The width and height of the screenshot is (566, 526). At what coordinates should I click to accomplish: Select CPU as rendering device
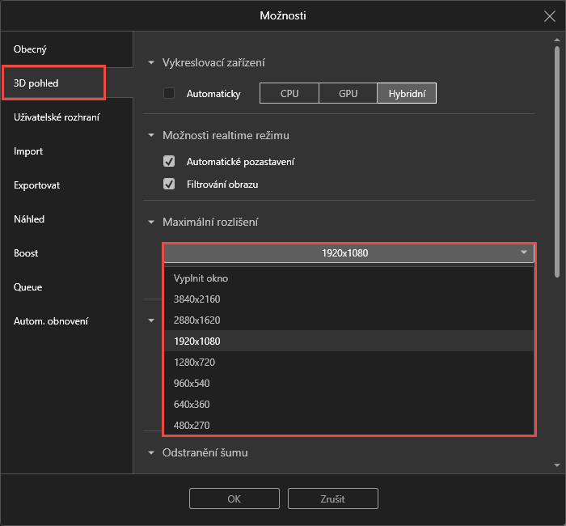point(289,94)
